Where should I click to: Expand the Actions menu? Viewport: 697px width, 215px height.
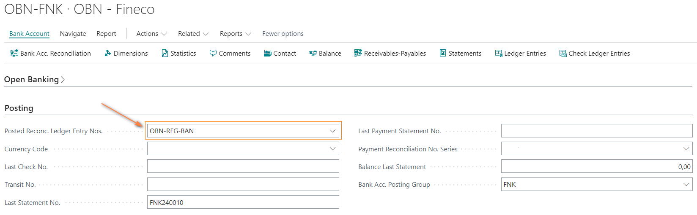151,34
